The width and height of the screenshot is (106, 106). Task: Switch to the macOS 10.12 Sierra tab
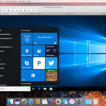click(x=36, y=14)
